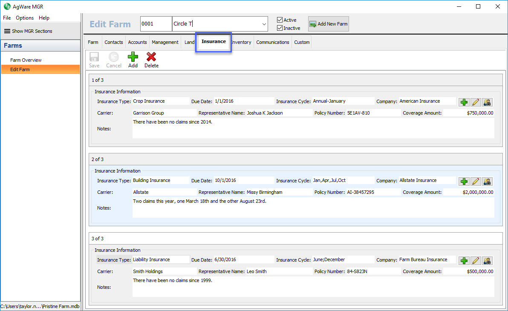Uncheck the Inactive checkbox

(x=280, y=28)
